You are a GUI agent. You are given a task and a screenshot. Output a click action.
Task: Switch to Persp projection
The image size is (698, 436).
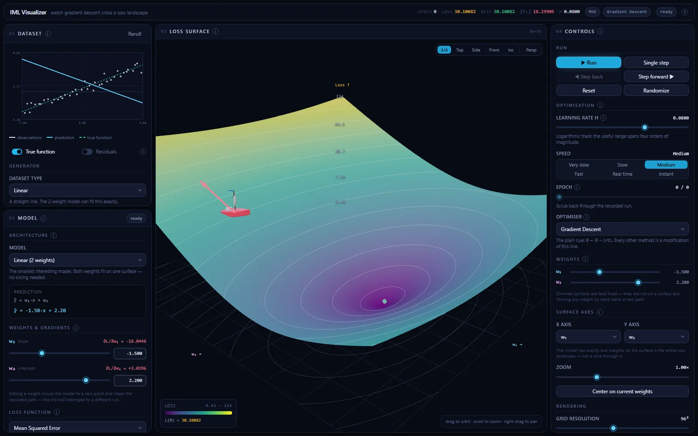(x=531, y=50)
